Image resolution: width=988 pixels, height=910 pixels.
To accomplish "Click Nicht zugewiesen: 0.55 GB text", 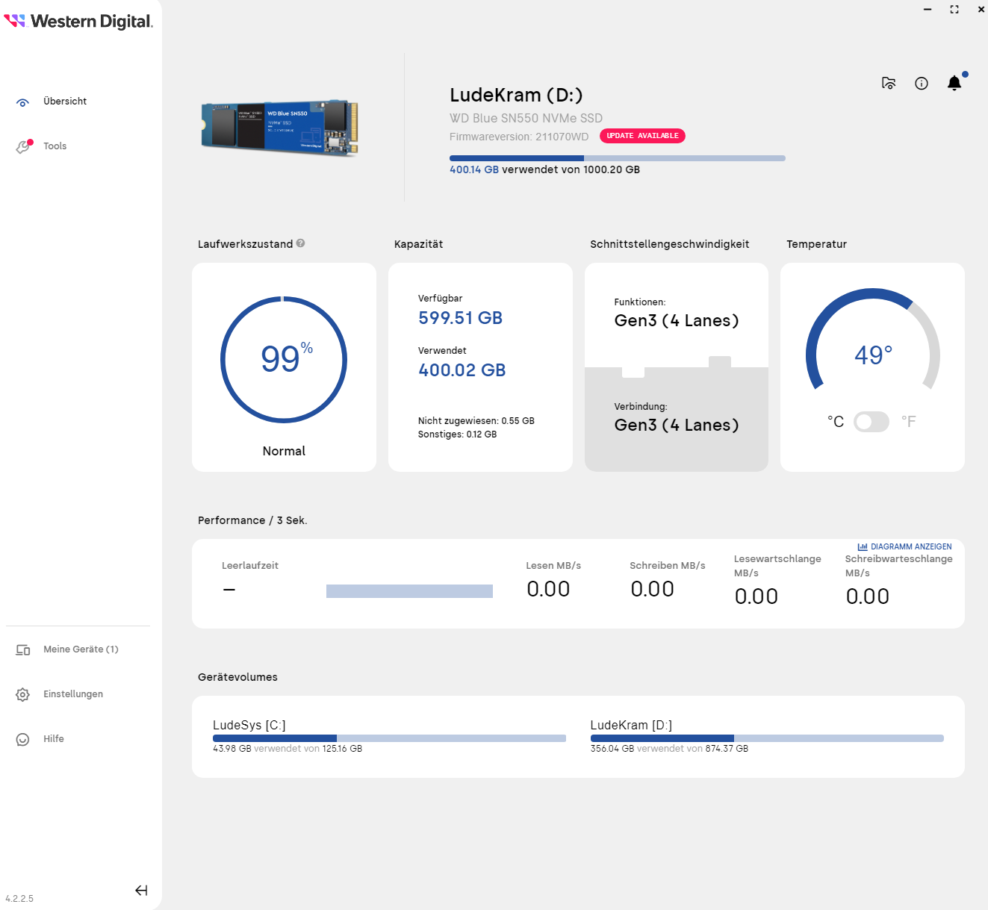I will point(476,421).
